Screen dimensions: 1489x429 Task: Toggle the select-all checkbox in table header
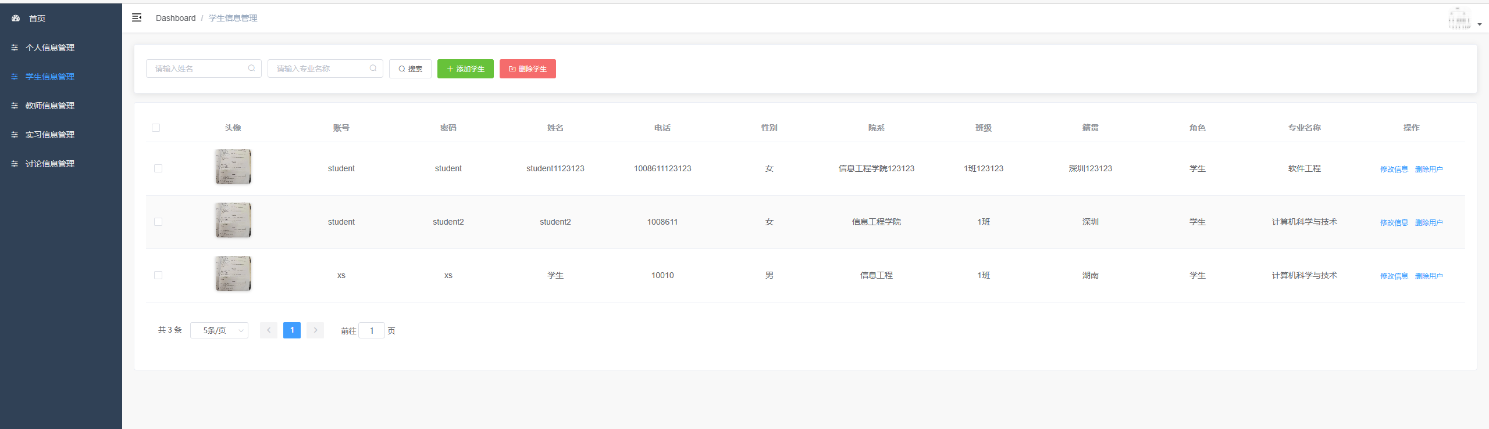156,128
